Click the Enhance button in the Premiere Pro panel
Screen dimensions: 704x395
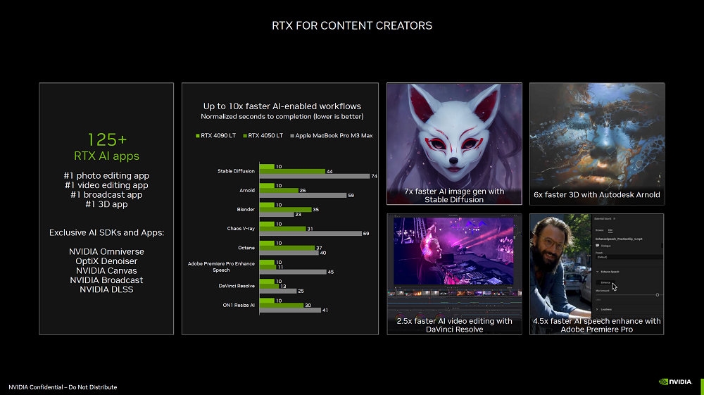605,282
